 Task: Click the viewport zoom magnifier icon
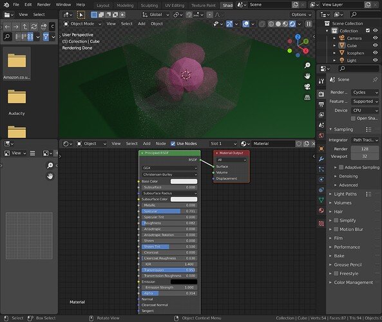pos(307,65)
